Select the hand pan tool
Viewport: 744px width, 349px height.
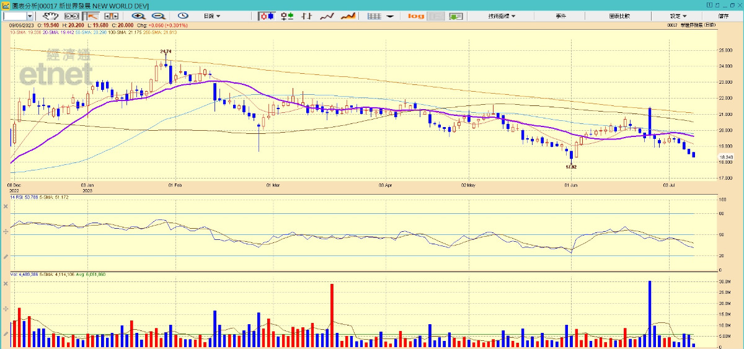(x=51, y=15)
